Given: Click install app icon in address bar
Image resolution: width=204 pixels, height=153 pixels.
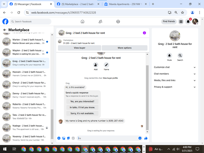Looking at the screenshot, I should (x=169, y=13).
